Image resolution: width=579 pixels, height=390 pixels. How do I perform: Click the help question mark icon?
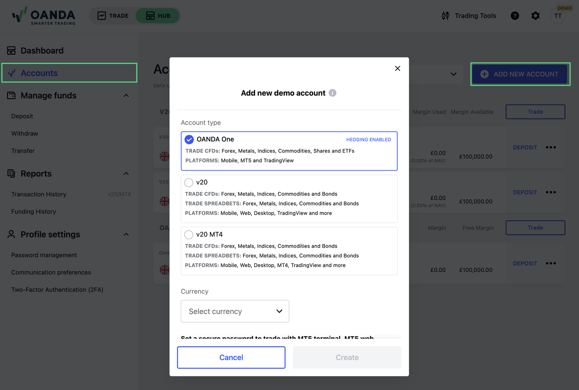pyautogui.click(x=515, y=16)
